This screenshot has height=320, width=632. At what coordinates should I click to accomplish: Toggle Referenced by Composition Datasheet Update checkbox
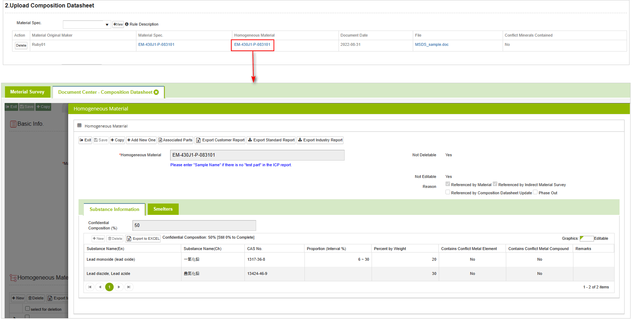[x=448, y=192]
